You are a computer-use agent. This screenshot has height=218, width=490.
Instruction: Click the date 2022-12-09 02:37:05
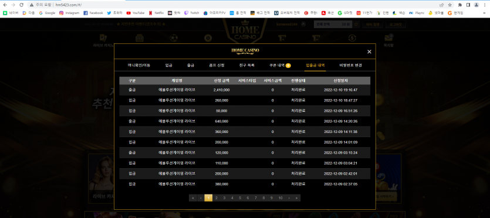pos(340,185)
